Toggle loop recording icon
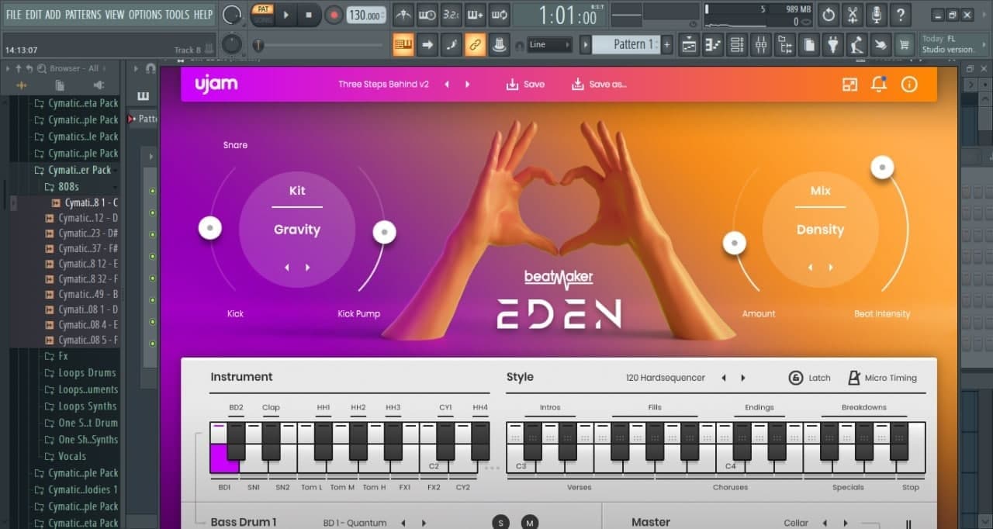Screen dimensions: 993x529 tap(500, 14)
